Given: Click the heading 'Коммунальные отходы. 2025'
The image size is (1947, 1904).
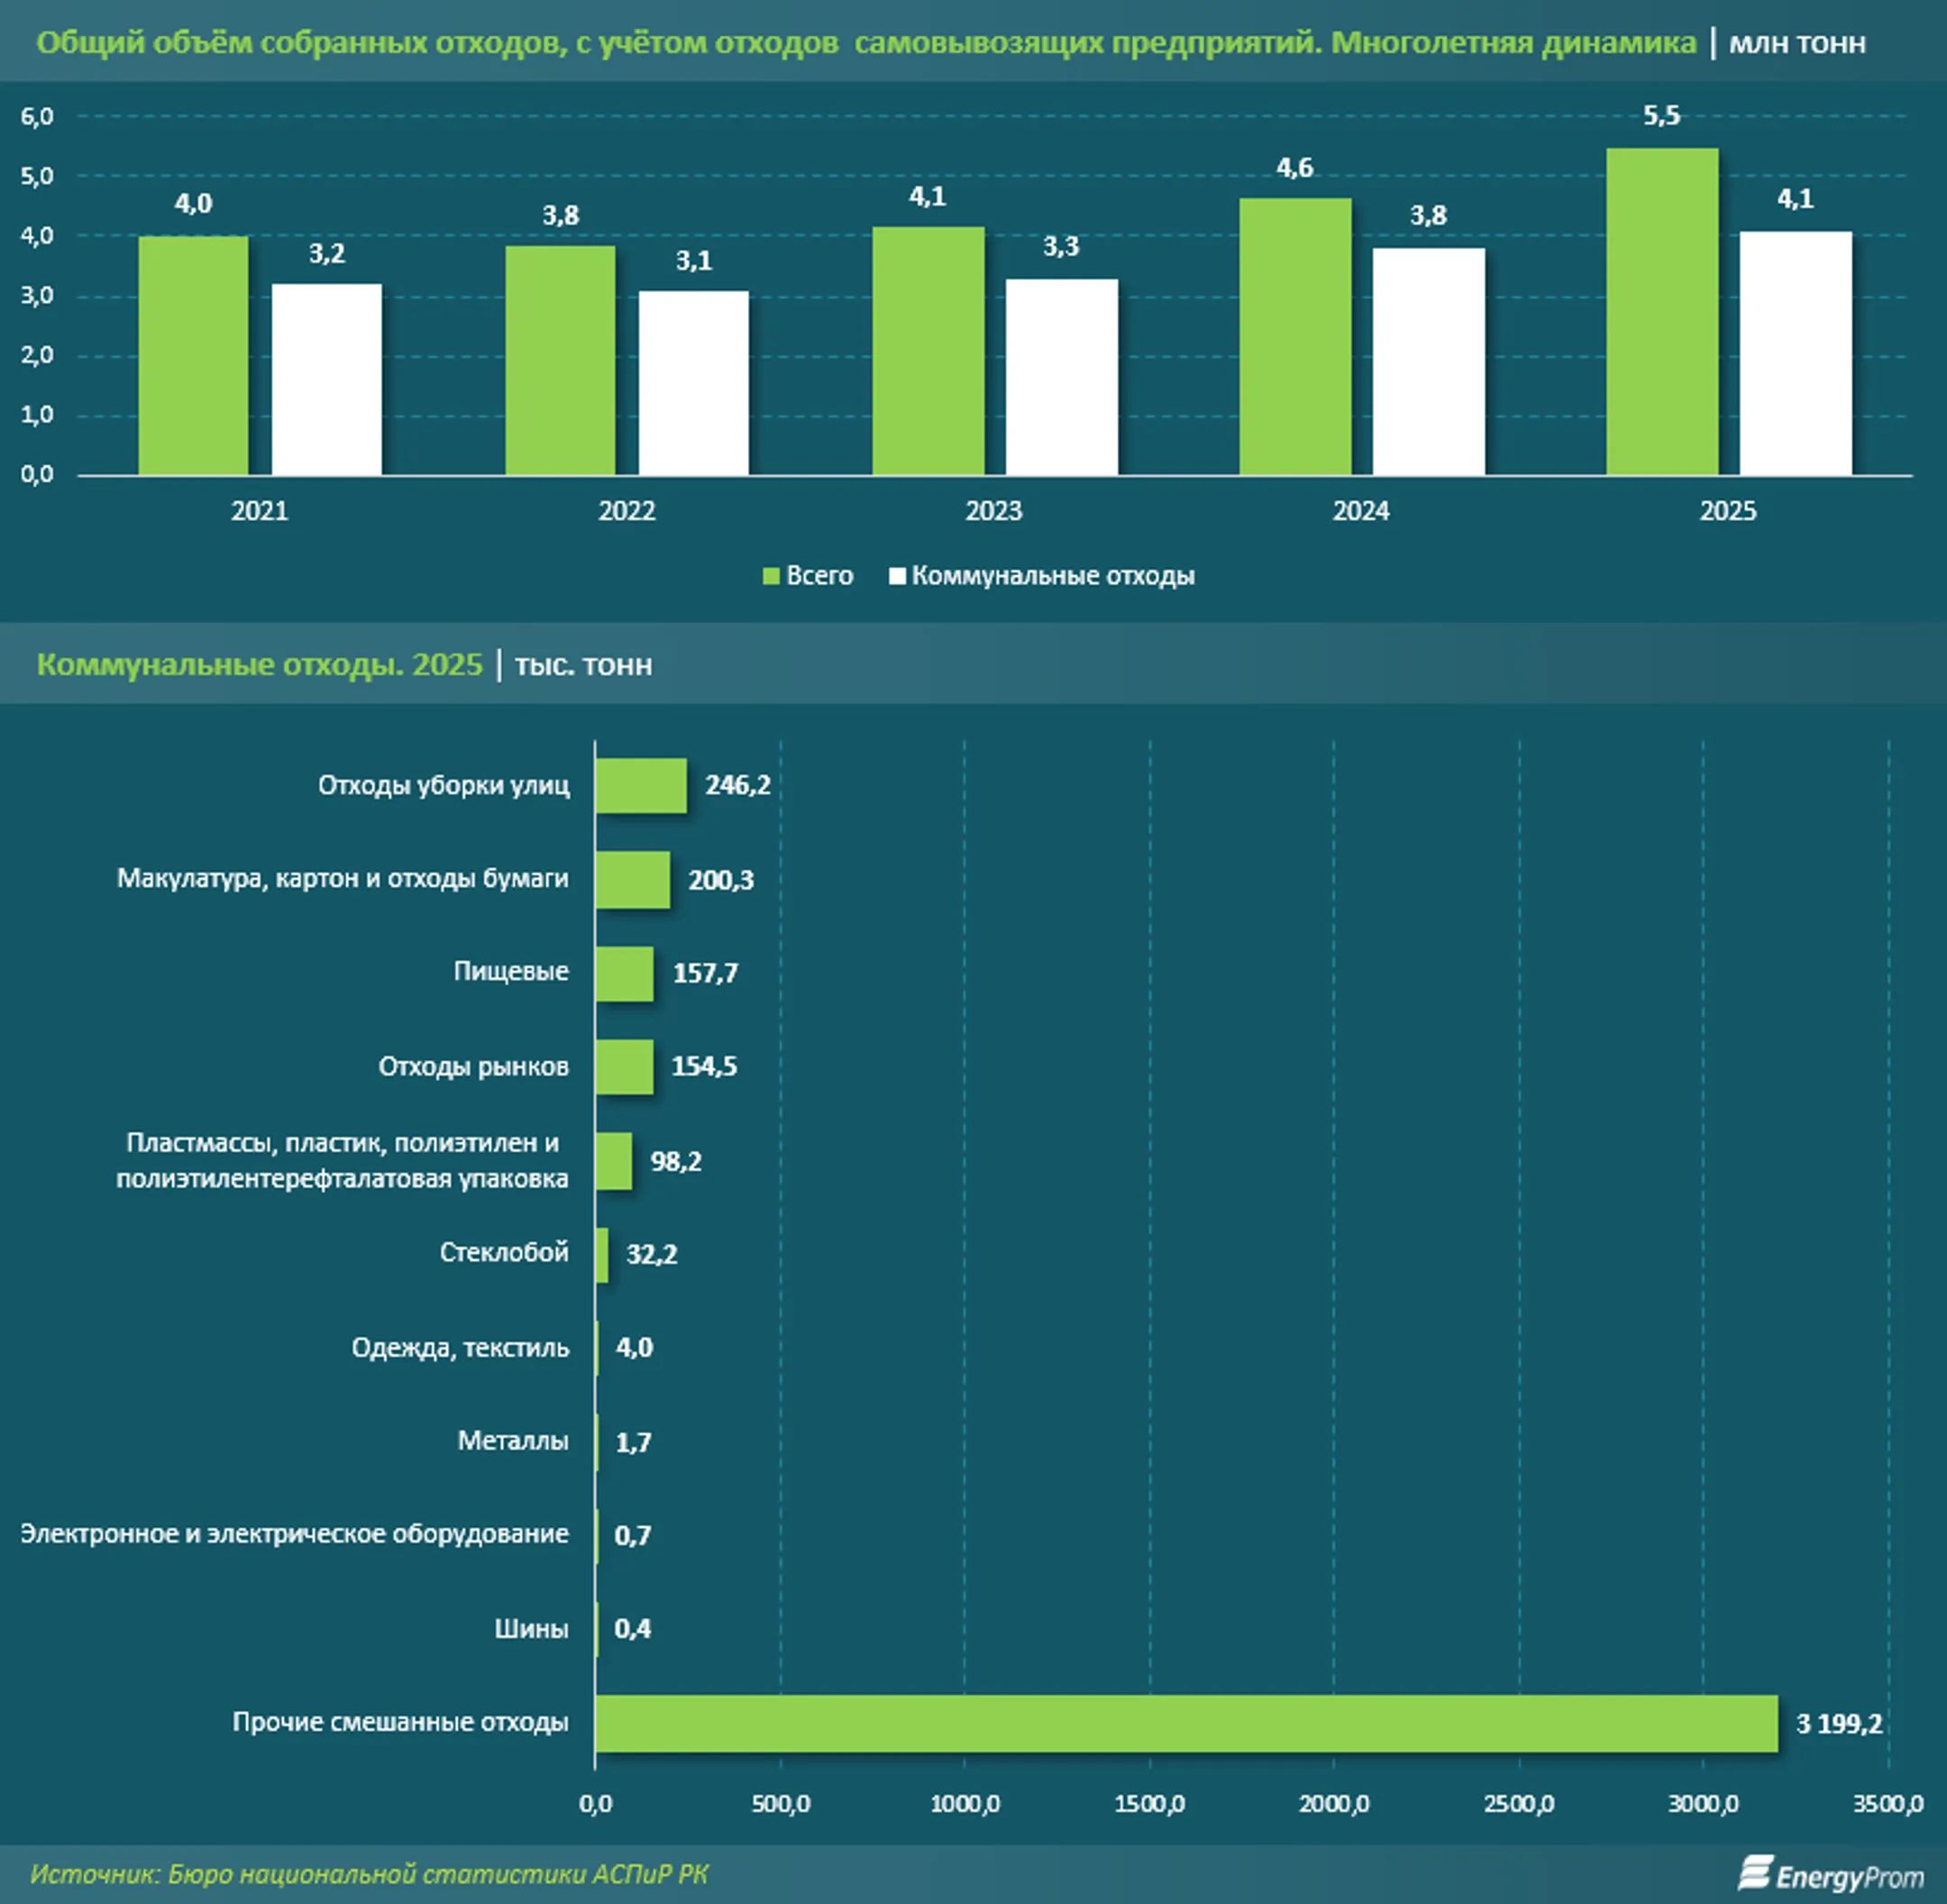Looking at the screenshot, I should tap(260, 664).
